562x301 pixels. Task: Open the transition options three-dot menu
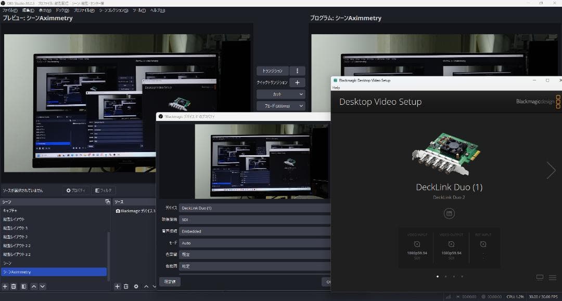(297, 71)
